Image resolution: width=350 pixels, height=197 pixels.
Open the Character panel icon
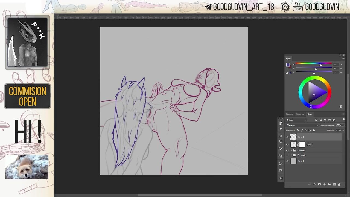tap(281, 178)
